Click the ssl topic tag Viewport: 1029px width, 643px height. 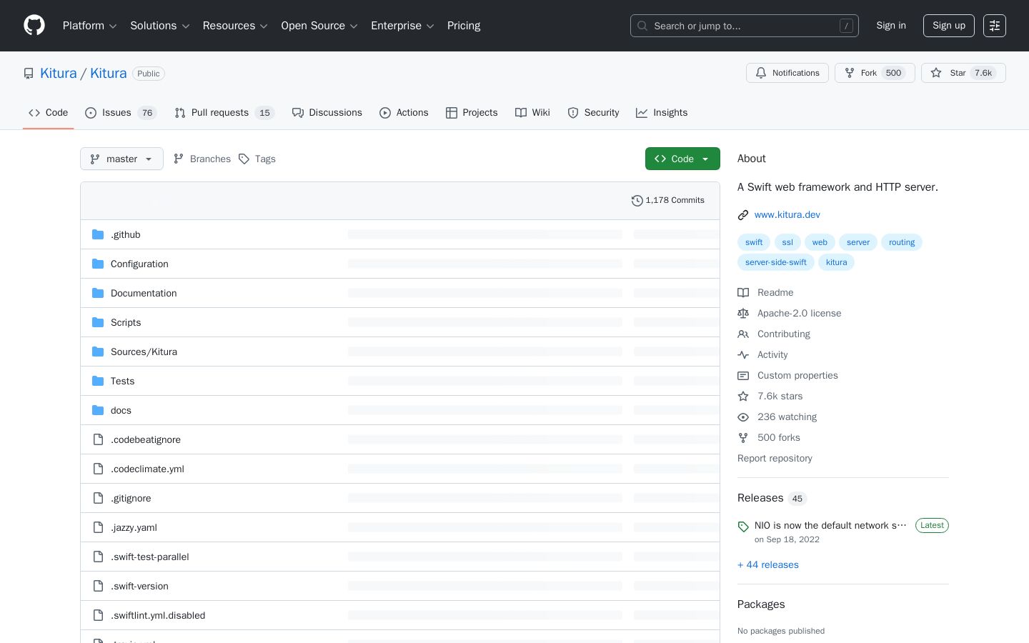point(787,242)
